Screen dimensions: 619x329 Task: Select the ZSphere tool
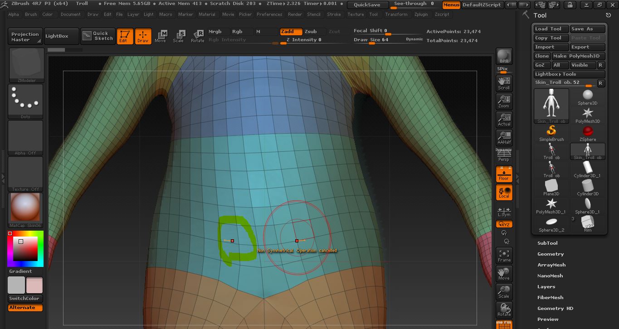click(588, 133)
